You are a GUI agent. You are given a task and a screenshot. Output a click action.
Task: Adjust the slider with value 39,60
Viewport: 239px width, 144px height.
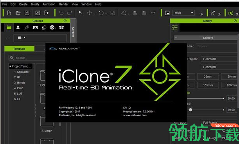coord(190,110)
